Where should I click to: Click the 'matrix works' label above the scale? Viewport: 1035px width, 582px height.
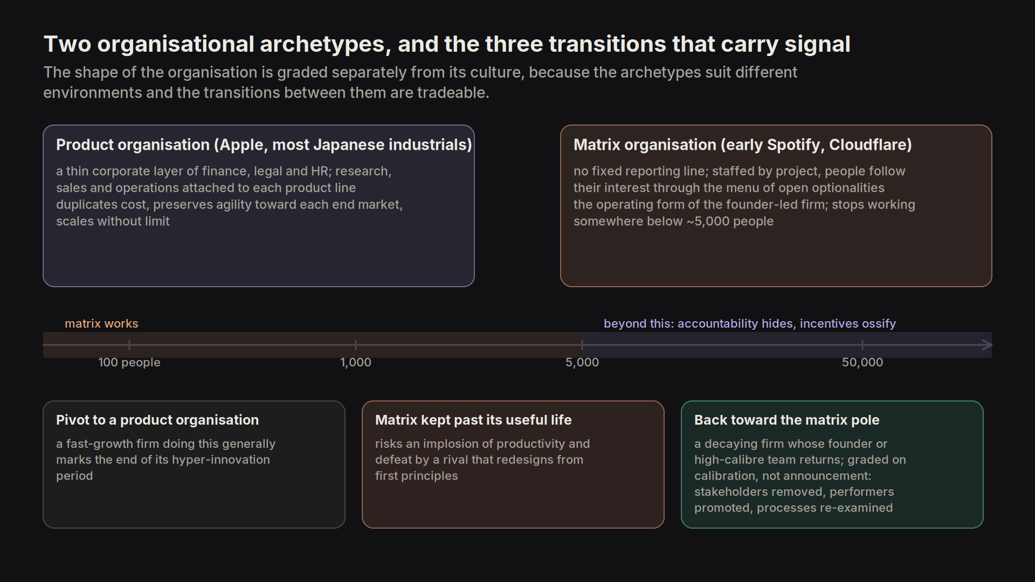[101, 324]
